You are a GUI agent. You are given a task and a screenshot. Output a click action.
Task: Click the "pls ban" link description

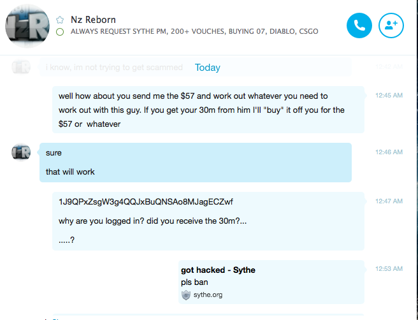pos(194,282)
